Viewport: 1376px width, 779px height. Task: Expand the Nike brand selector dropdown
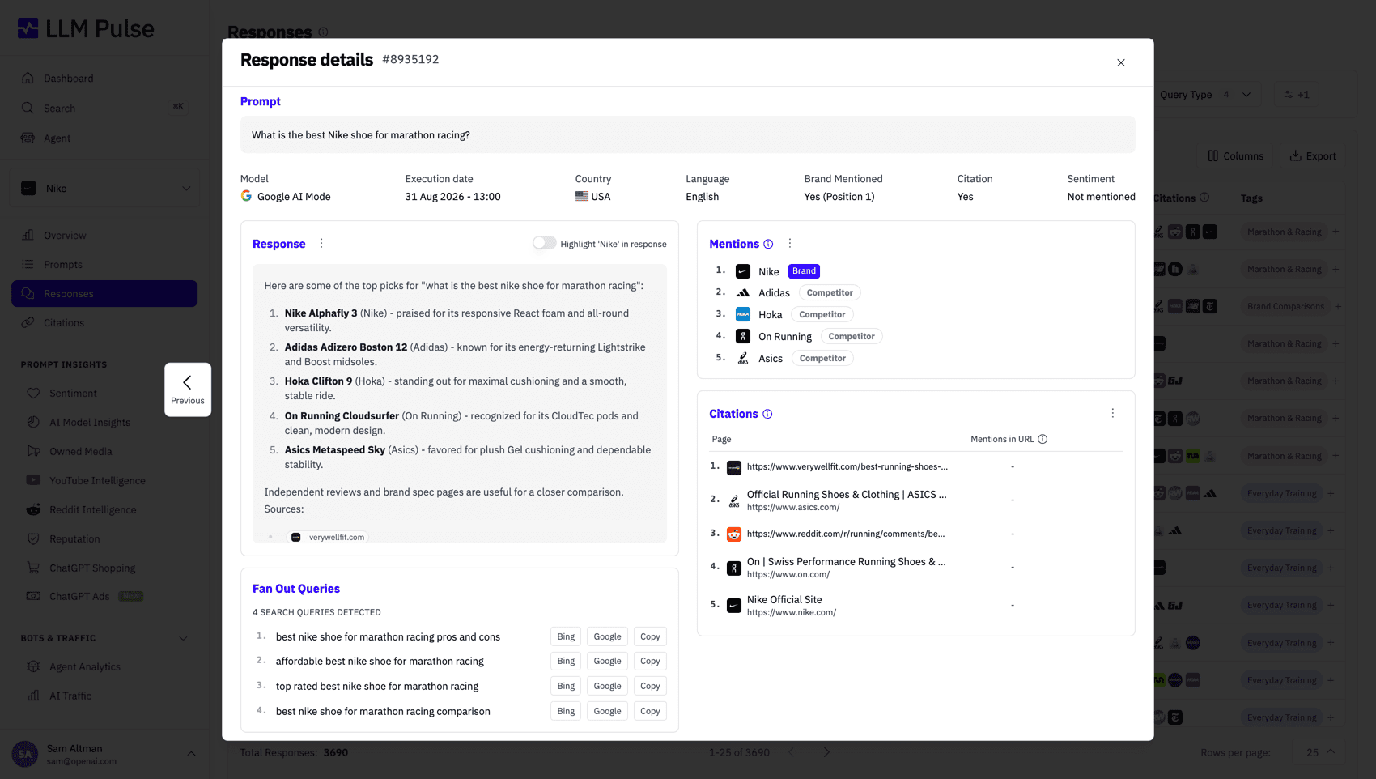click(105, 188)
